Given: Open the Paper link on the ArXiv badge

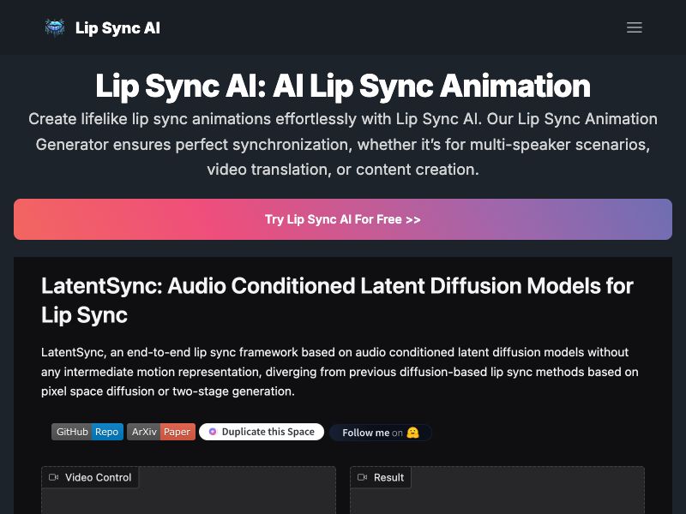Looking at the screenshot, I should (x=177, y=432).
